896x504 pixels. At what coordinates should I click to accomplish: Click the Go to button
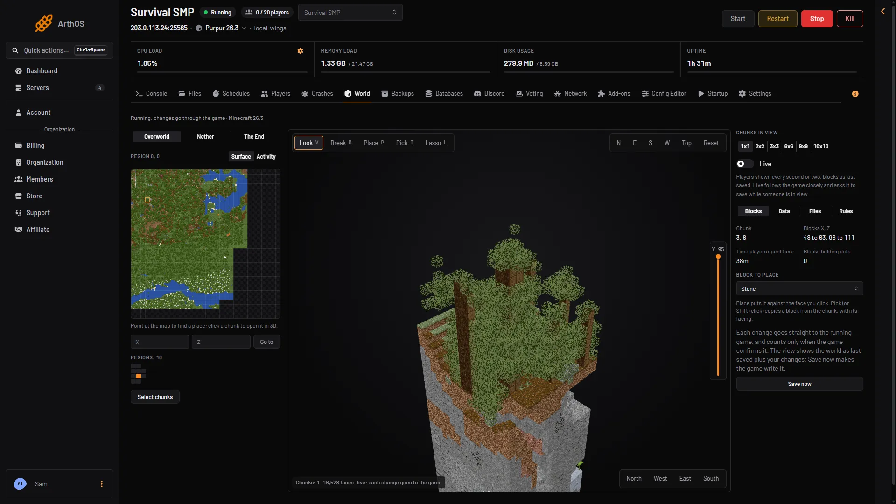(x=266, y=342)
